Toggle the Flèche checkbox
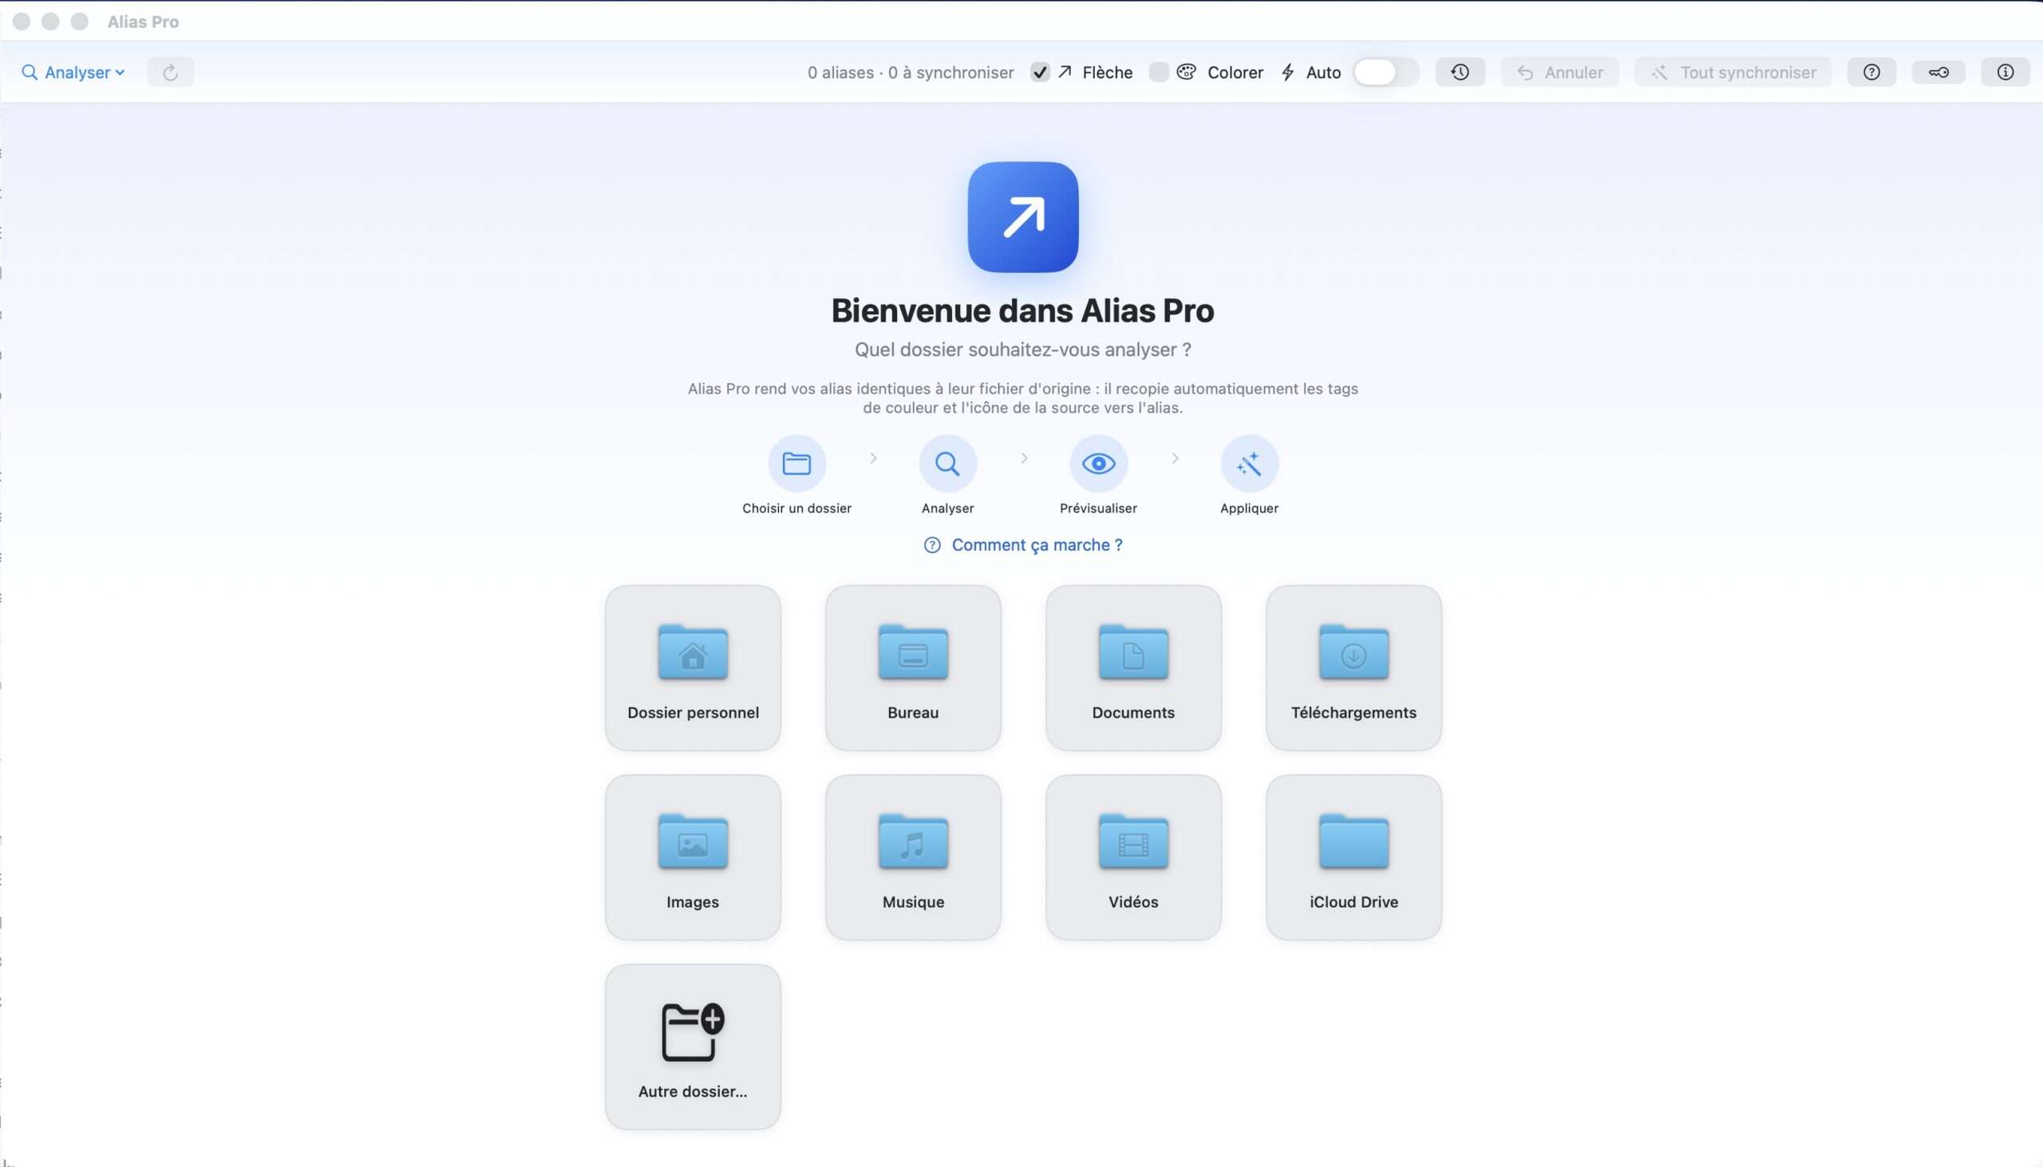2043x1167 pixels. pos(1040,72)
